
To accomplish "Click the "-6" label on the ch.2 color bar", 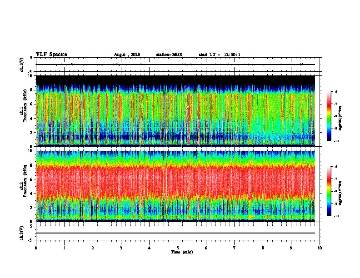I will pyautogui.click(x=335, y=167).
